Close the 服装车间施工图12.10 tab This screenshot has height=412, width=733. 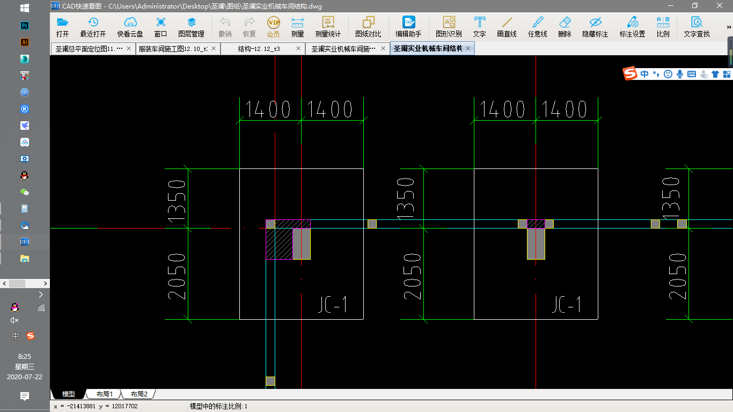pyautogui.click(x=214, y=48)
